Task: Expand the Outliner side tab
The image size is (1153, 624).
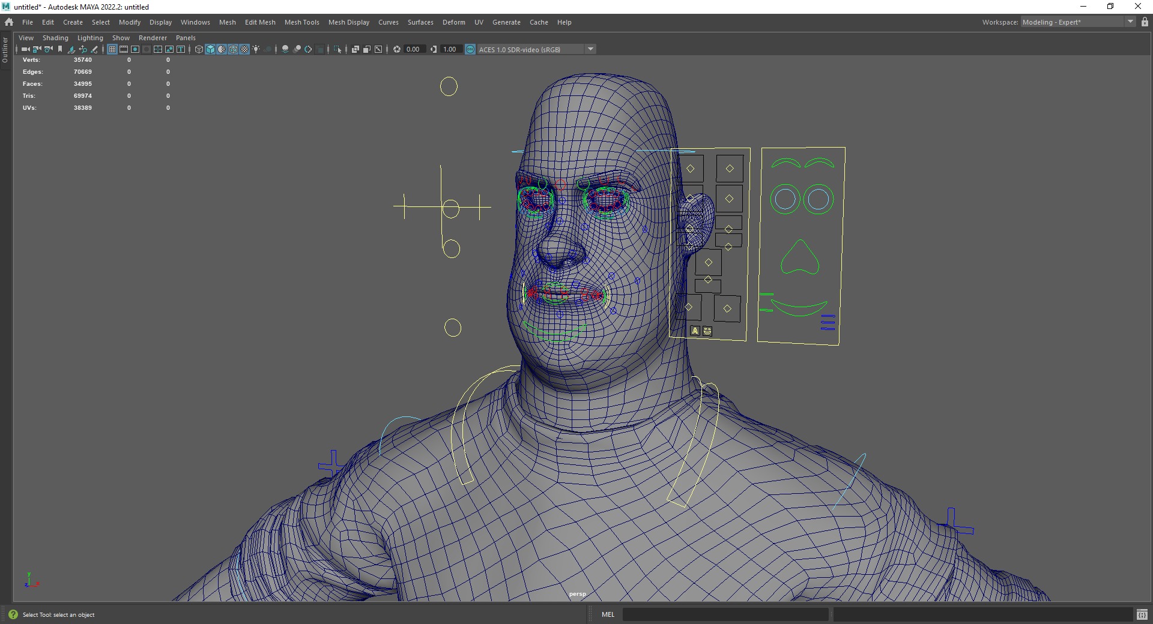Action: 5,50
